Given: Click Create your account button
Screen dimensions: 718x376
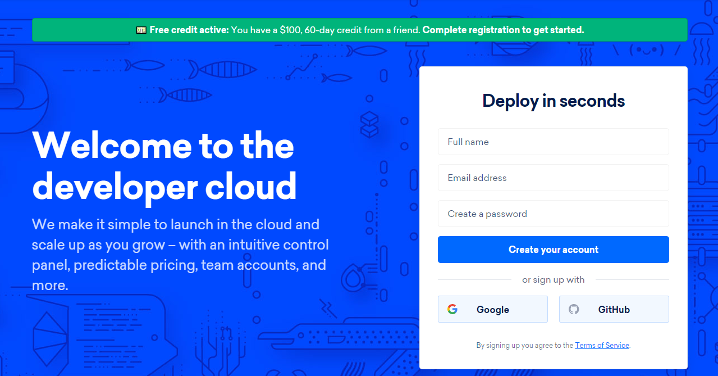Looking at the screenshot, I should (553, 250).
